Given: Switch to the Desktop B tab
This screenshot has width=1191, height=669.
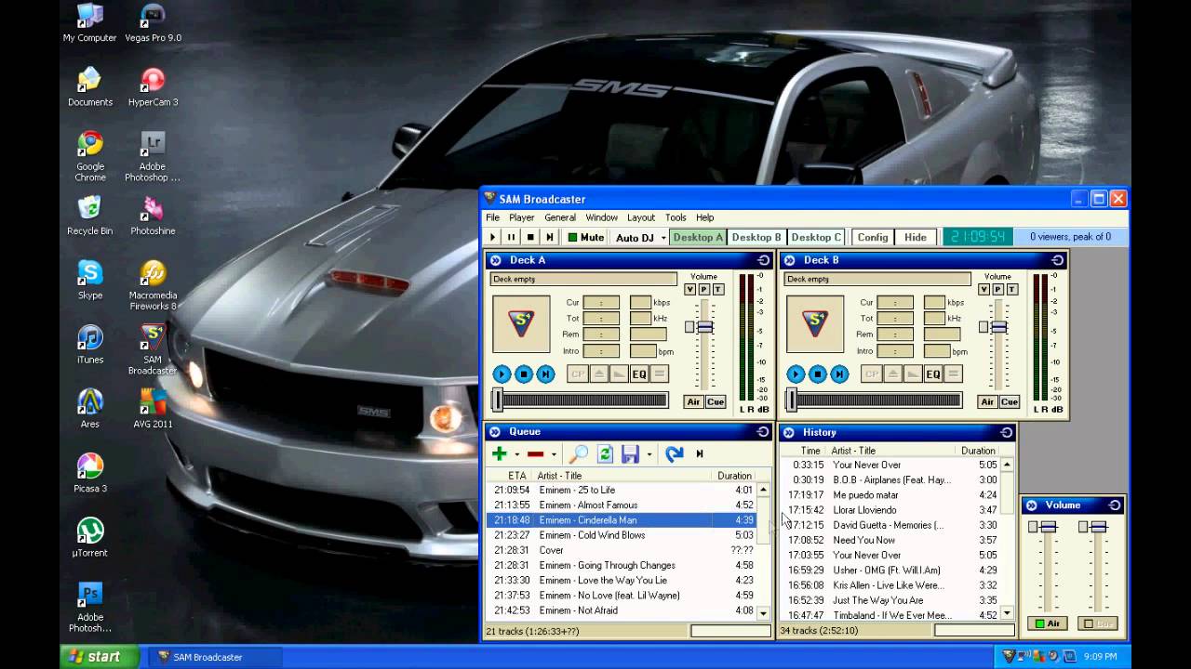Looking at the screenshot, I should click(x=756, y=238).
